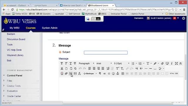Expand the Course Tools section
The height and width of the screenshot is (106, 188).
coord(4,86)
